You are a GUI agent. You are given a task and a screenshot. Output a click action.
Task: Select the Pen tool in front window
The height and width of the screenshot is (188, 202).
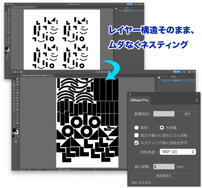pyautogui.click(x=14, y=84)
